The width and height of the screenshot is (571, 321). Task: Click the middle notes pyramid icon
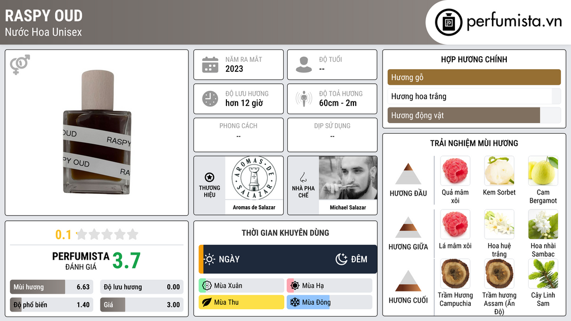click(408, 227)
